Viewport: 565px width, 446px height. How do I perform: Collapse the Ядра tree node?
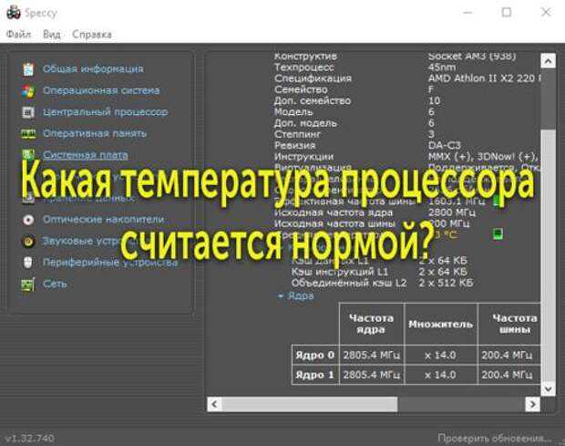pos(281,296)
